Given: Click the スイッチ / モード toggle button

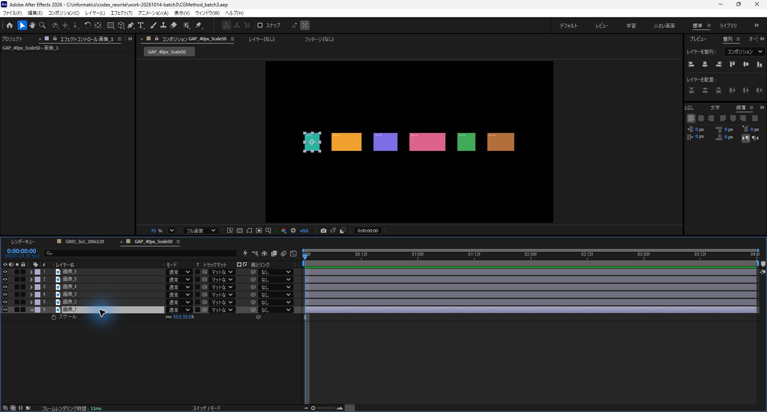Looking at the screenshot, I should click(207, 408).
